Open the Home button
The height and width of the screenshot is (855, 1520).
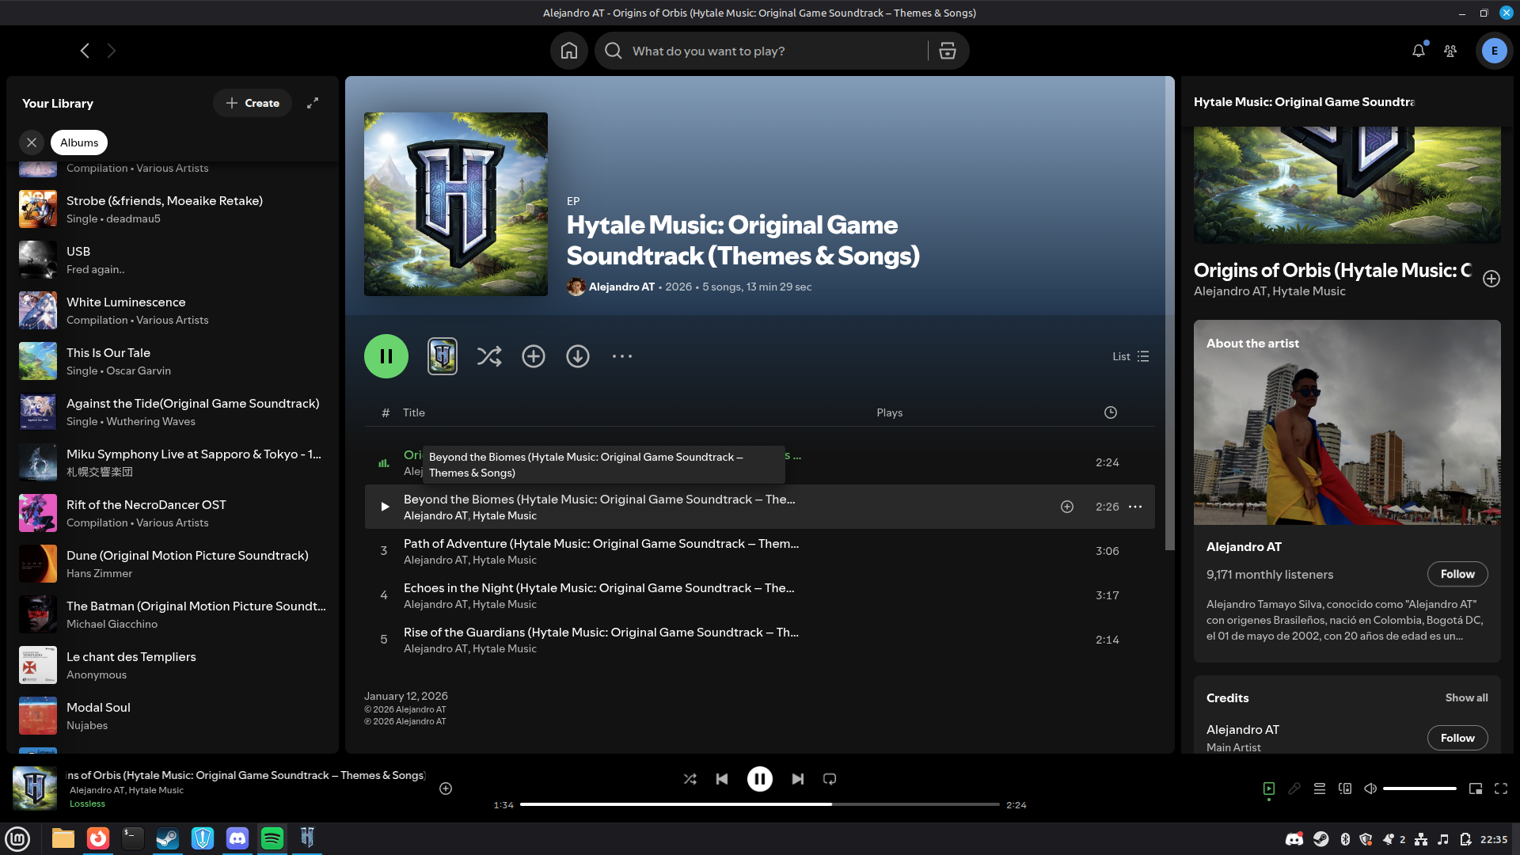click(568, 51)
